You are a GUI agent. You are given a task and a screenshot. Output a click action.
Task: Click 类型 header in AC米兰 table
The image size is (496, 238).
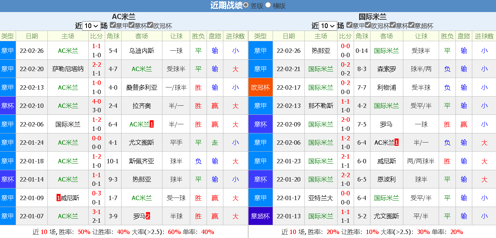(x=8, y=36)
